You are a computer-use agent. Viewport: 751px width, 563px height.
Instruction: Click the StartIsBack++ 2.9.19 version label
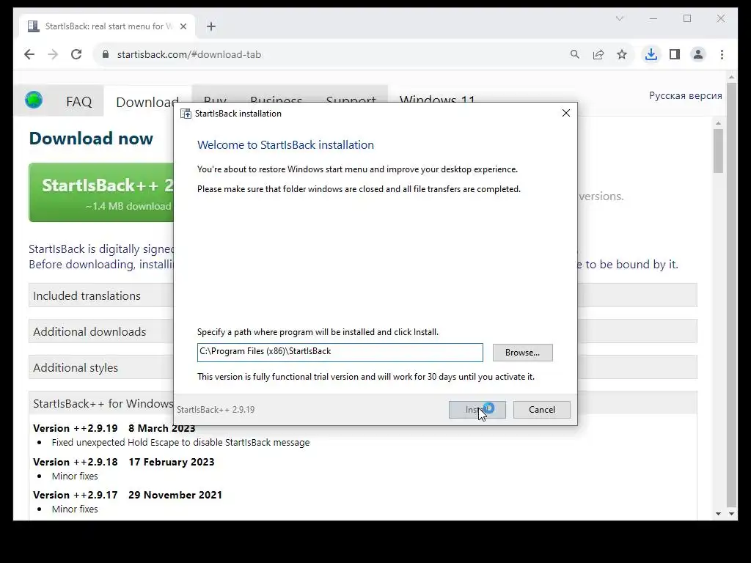click(216, 410)
